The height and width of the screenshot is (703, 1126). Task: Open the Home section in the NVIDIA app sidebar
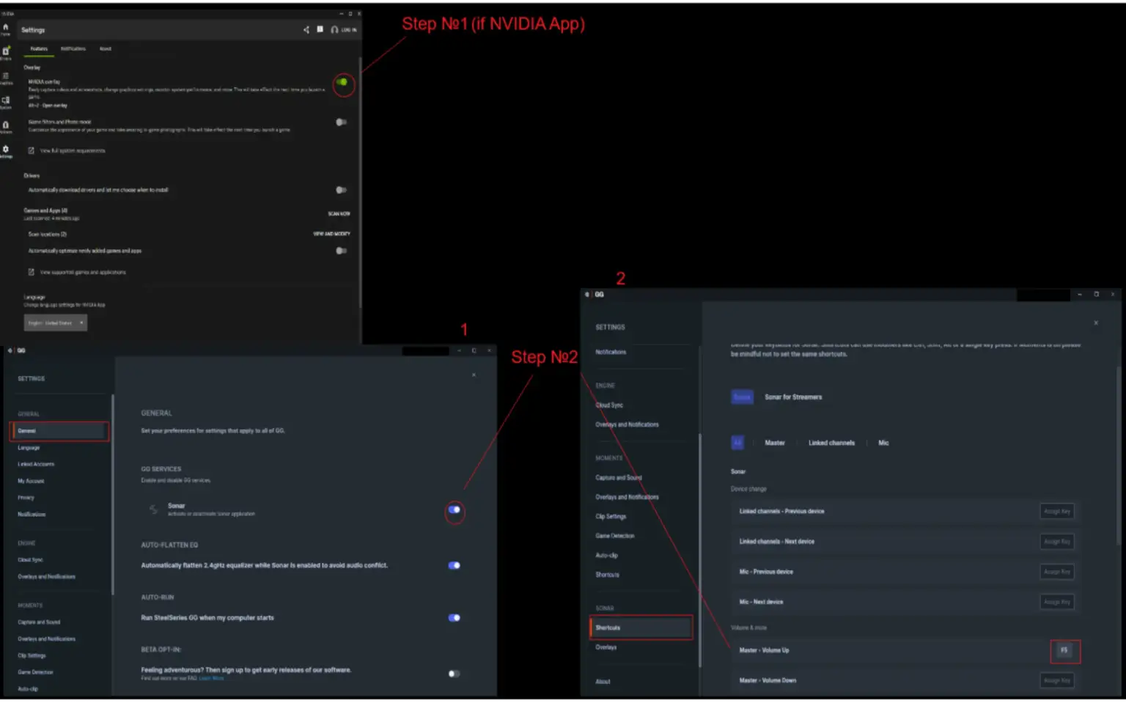click(6, 26)
